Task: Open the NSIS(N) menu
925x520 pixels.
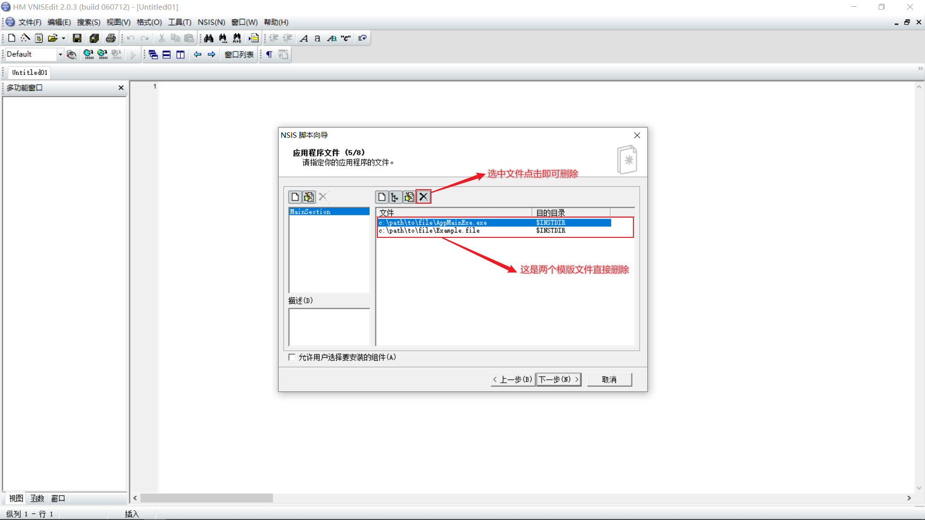Action: (211, 22)
